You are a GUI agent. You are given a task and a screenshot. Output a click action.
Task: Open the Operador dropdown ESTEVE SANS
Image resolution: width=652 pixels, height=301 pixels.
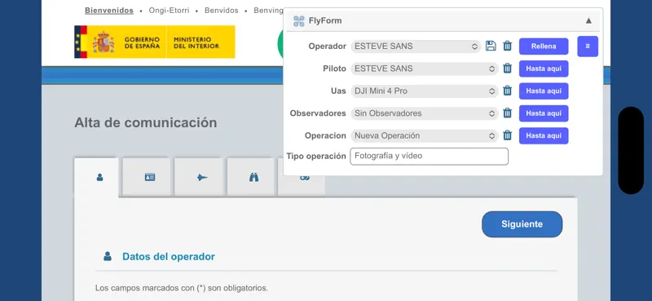click(416, 46)
